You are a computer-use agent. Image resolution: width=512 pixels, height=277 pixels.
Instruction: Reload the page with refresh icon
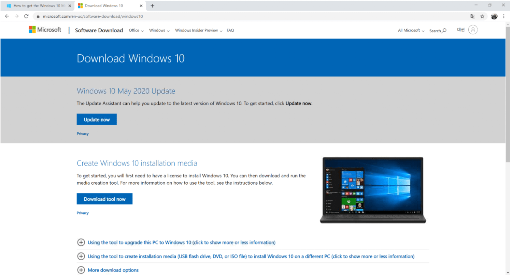[26, 16]
